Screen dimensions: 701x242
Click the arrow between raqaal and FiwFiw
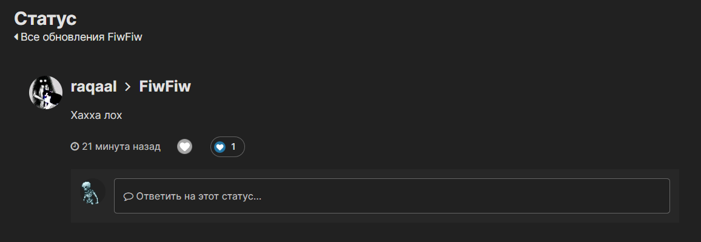tap(128, 87)
